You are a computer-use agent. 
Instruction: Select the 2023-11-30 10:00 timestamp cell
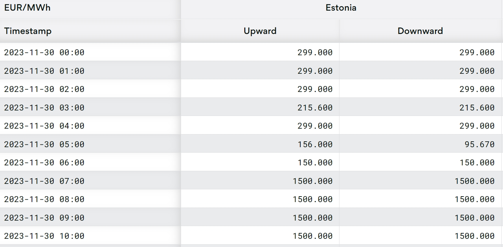coord(44,236)
